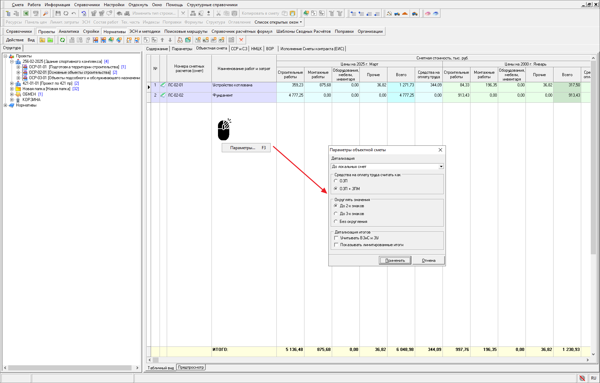Click the red X delete icon
The width and height of the screenshot is (600, 383).
(x=241, y=40)
